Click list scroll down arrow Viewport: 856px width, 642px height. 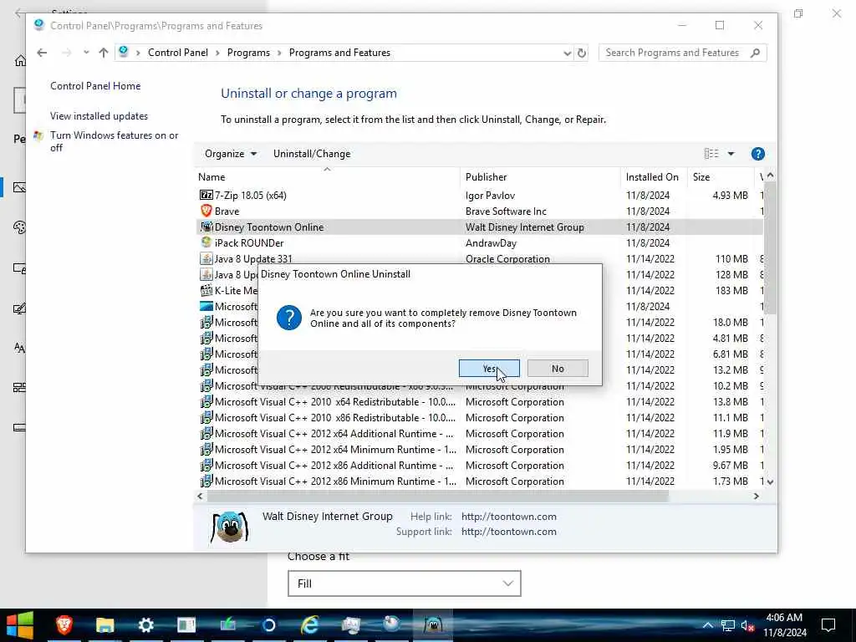pyautogui.click(x=770, y=482)
